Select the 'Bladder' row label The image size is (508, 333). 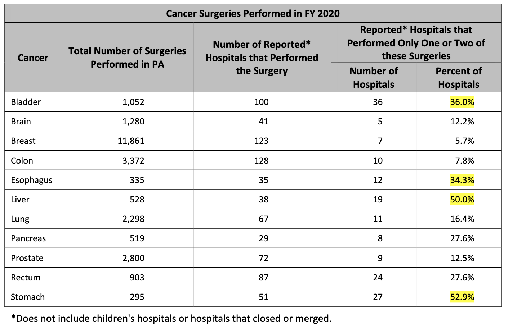(26, 102)
